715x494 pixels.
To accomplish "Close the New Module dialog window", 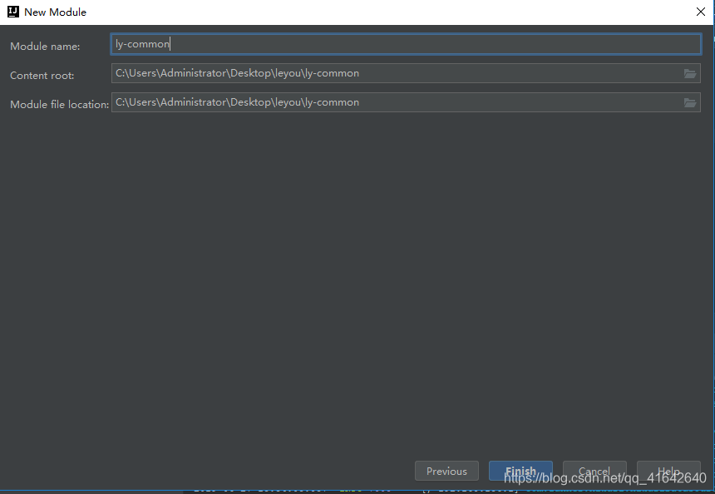I will point(701,12).
